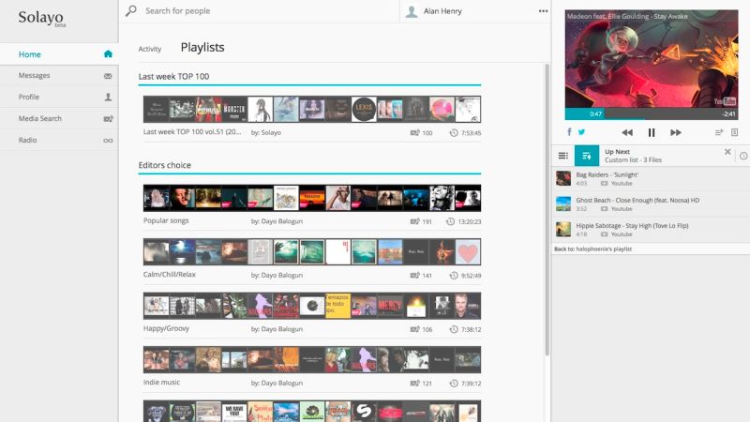Open the Home sidebar item

click(59, 54)
